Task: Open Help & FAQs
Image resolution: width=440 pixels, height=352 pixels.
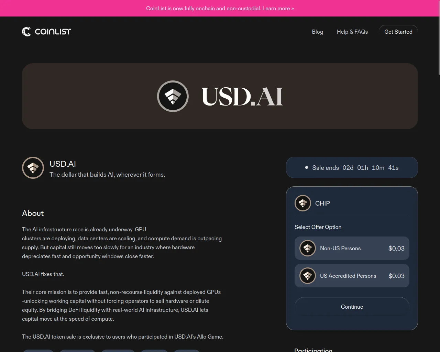Action: click(352, 32)
